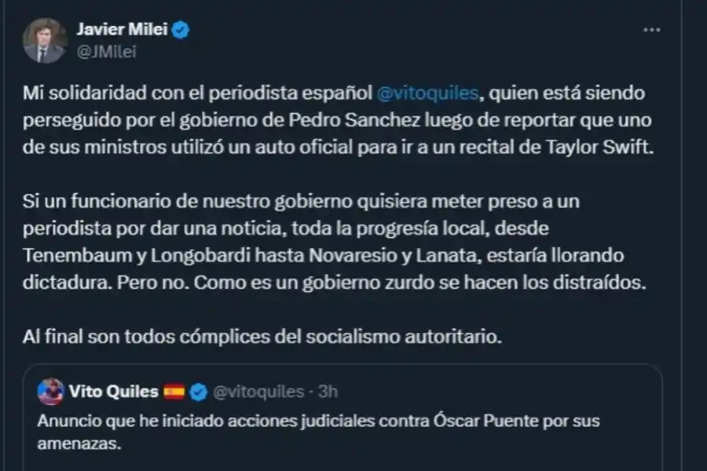Click Javier Milei's profile picture
The image size is (707, 471).
(x=45, y=38)
